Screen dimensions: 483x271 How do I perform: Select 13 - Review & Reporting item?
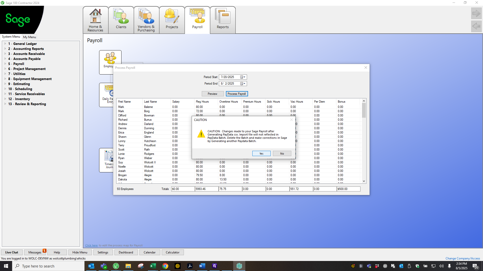pyautogui.click(x=27, y=104)
